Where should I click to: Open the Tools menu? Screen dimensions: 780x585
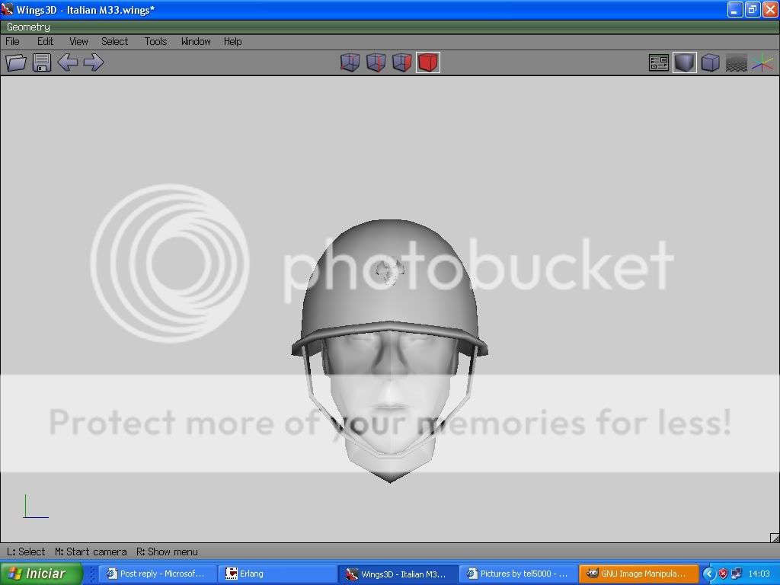pyautogui.click(x=155, y=41)
